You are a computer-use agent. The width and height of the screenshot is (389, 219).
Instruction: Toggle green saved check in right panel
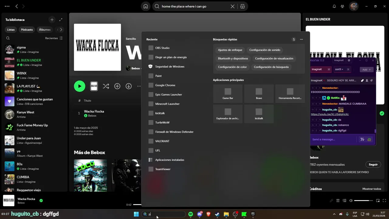point(382,113)
